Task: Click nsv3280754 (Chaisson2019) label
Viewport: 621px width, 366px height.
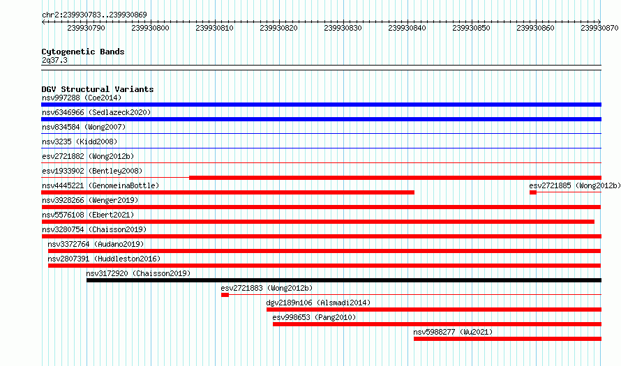Action: click(94, 229)
